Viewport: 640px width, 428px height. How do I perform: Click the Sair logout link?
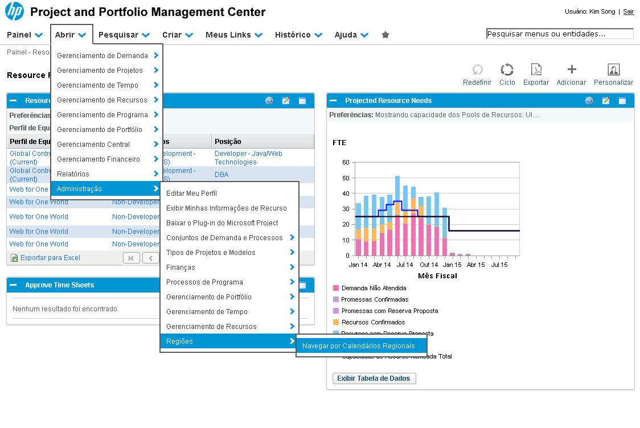(628, 11)
